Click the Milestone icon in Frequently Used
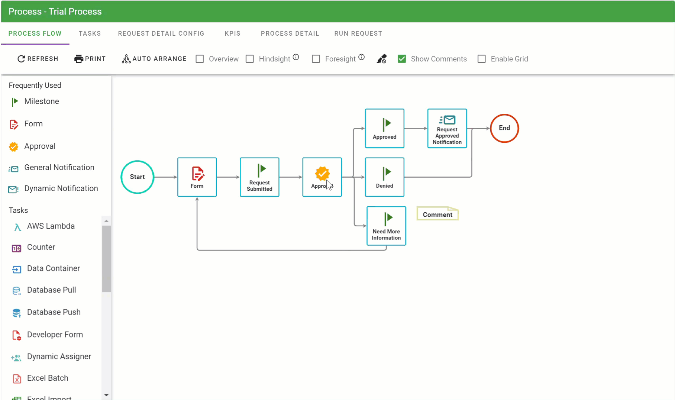This screenshot has width=675, height=400. point(14,102)
